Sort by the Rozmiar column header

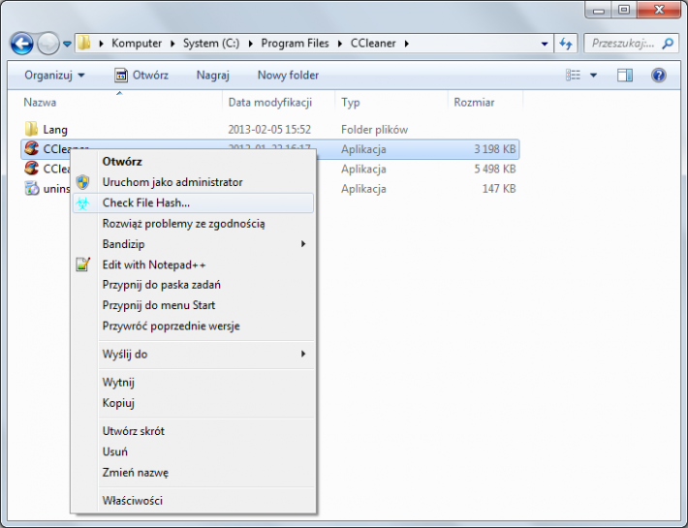(x=474, y=103)
